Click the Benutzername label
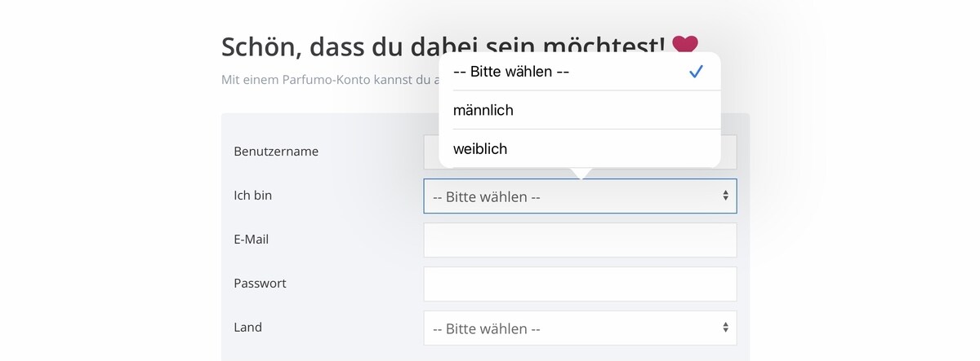Screen dimensions: 980x361 click(x=276, y=152)
